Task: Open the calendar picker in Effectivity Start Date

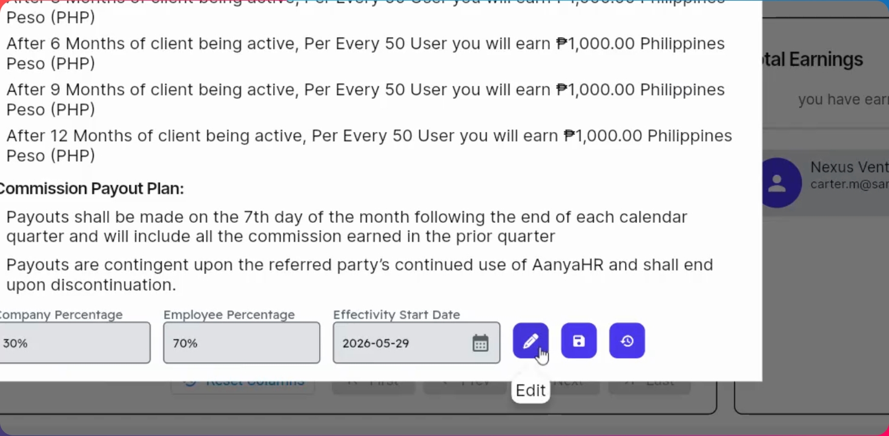Action: point(480,343)
